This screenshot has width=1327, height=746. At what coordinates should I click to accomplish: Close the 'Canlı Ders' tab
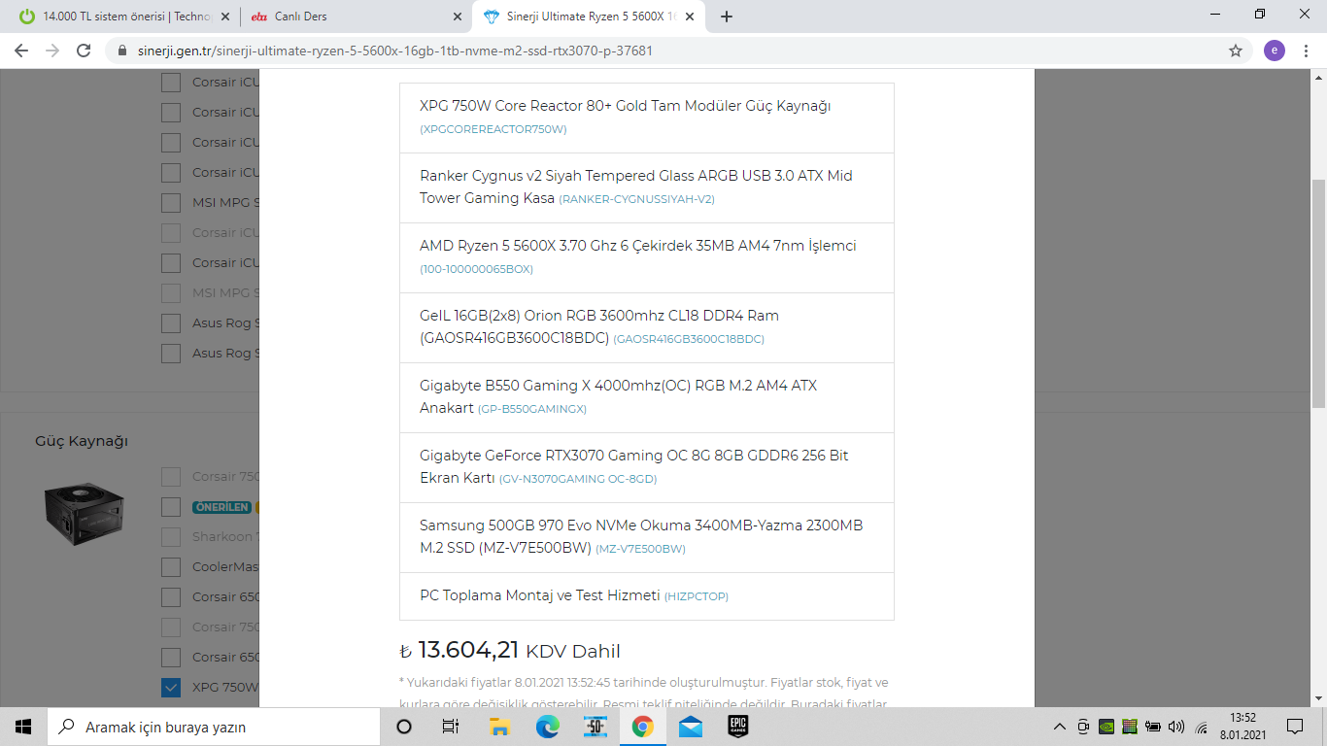click(459, 17)
